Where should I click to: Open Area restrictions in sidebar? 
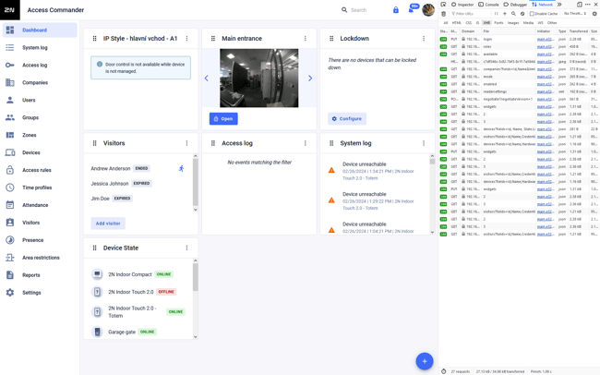tap(40, 258)
